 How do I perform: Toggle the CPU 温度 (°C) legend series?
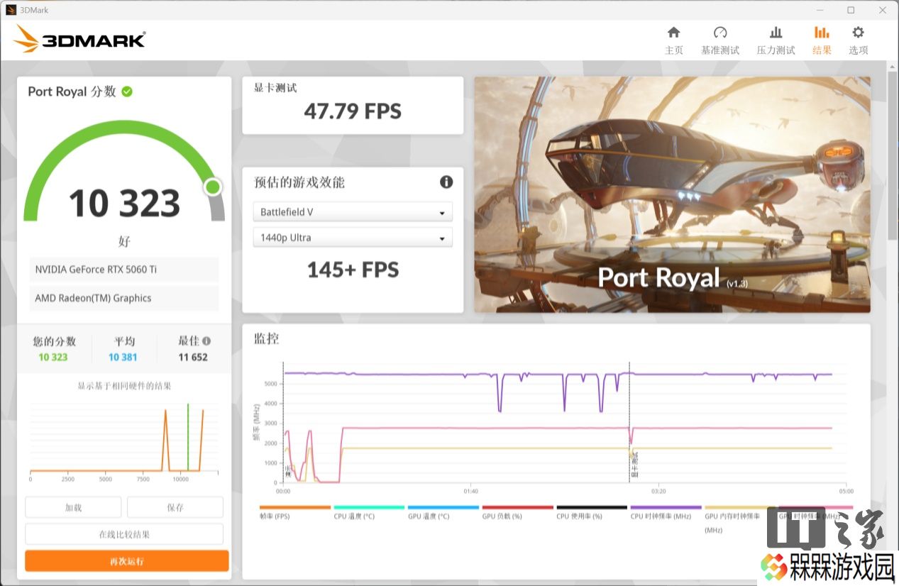pyautogui.click(x=369, y=512)
